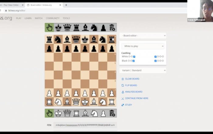
Task: Open the LEARN menu
Action: click(x=28, y=18)
